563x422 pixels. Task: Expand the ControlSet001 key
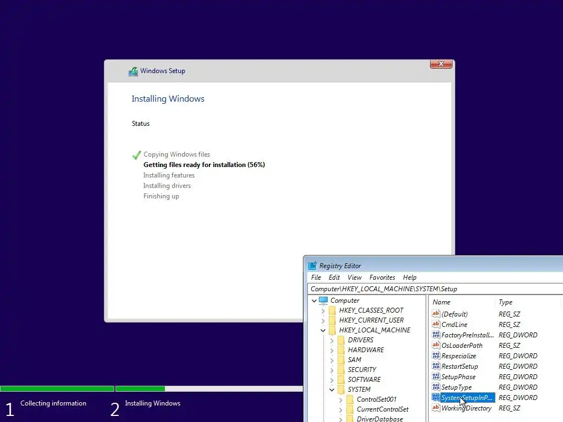[x=340, y=399]
